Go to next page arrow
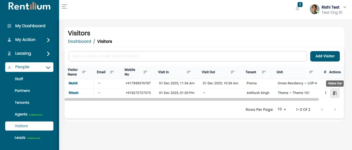 tap(335, 109)
